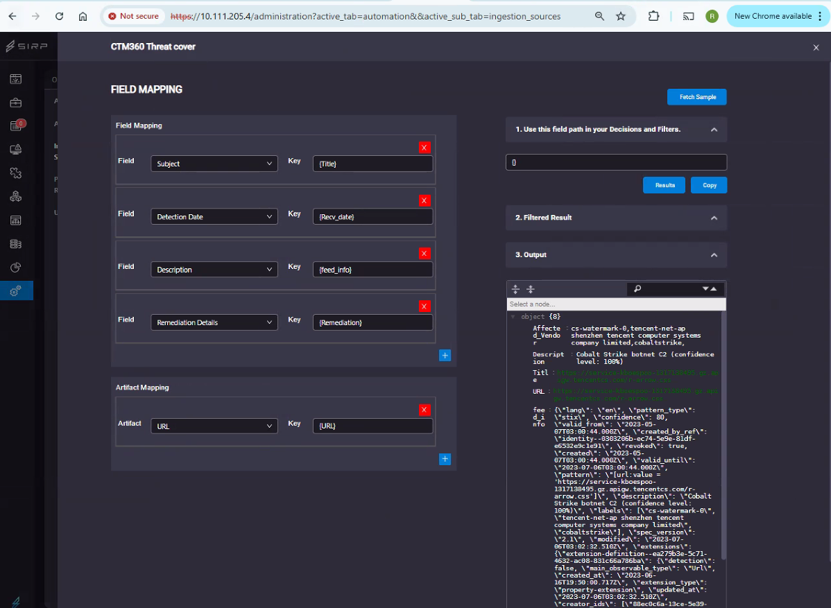Edit the {Recv_date} key input
This screenshot has width=831, height=608.
[x=372, y=216]
